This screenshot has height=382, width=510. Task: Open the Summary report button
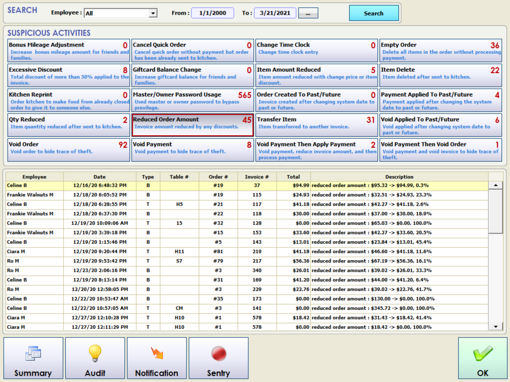(33, 358)
